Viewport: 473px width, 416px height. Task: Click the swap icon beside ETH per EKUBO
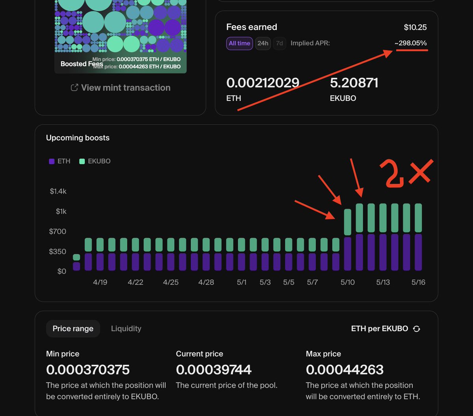pyautogui.click(x=416, y=329)
